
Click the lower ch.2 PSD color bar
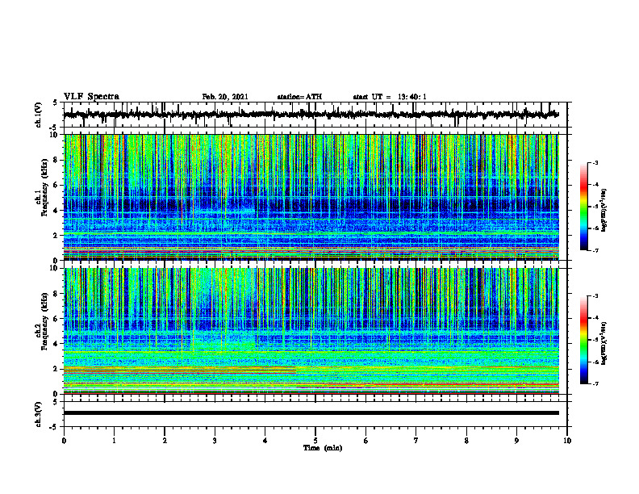584,340
